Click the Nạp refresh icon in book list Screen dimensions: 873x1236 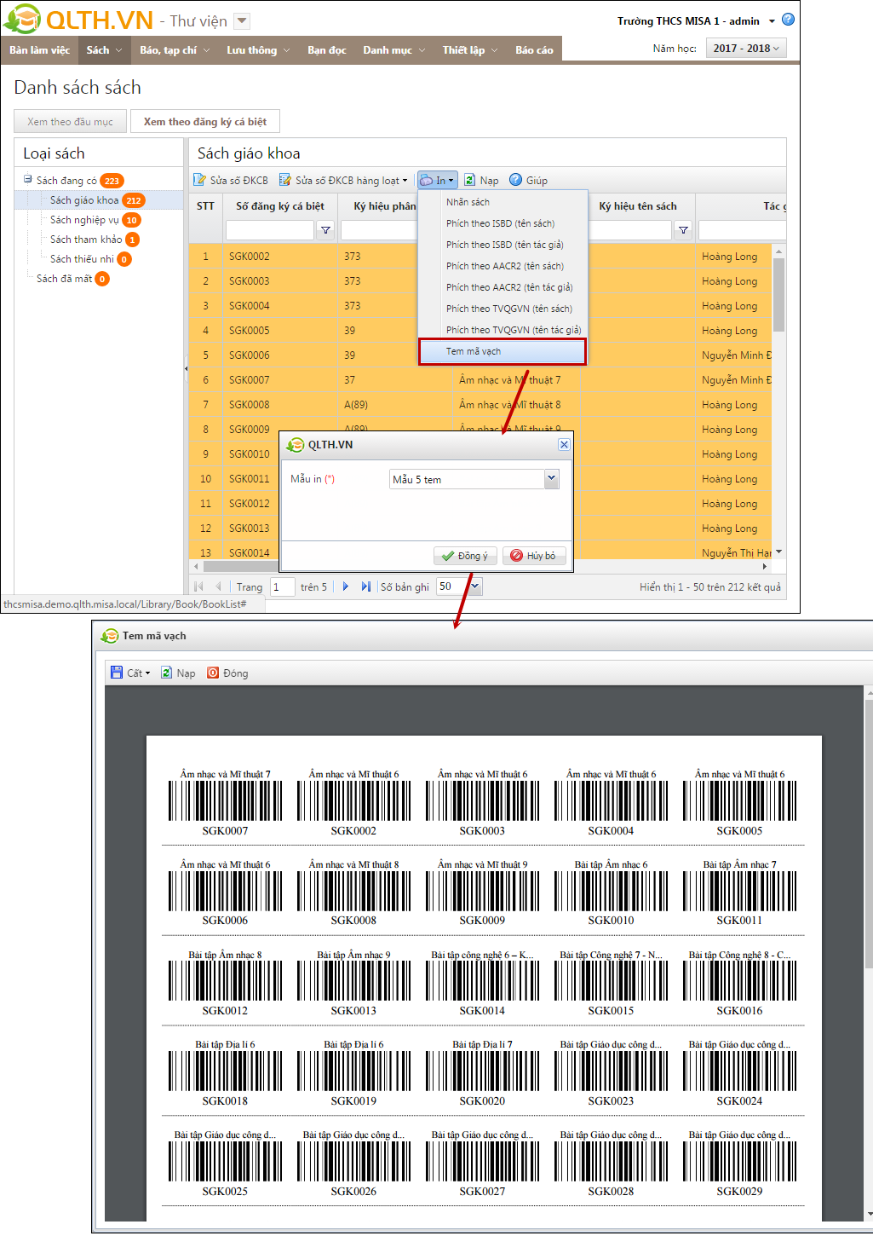[469, 180]
